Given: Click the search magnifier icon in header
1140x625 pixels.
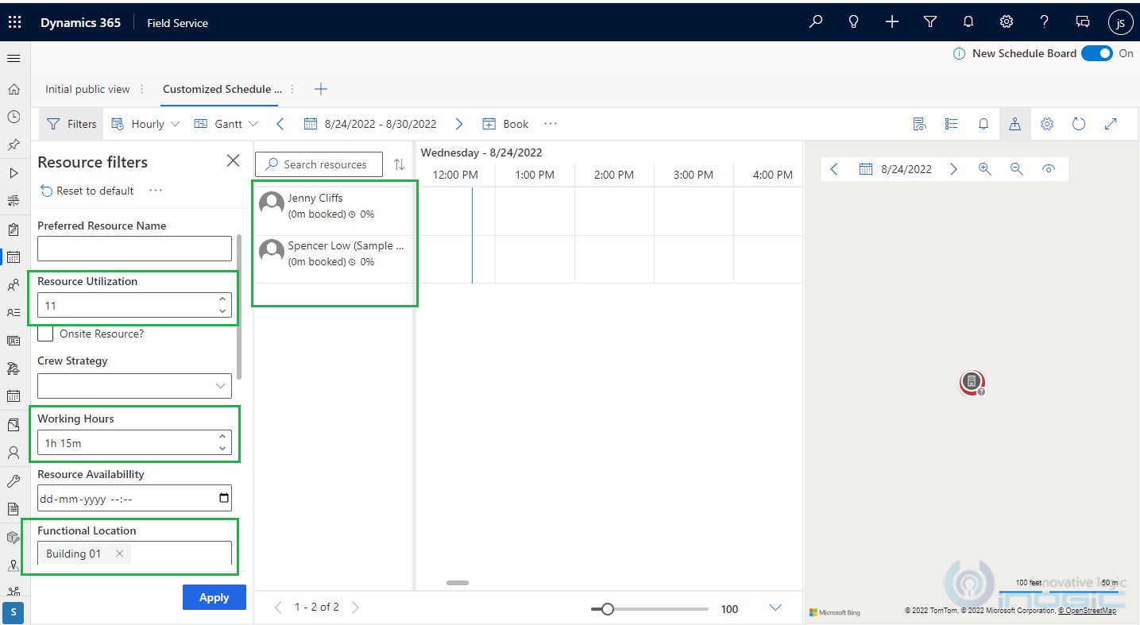Looking at the screenshot, I should tap(816, 22).
